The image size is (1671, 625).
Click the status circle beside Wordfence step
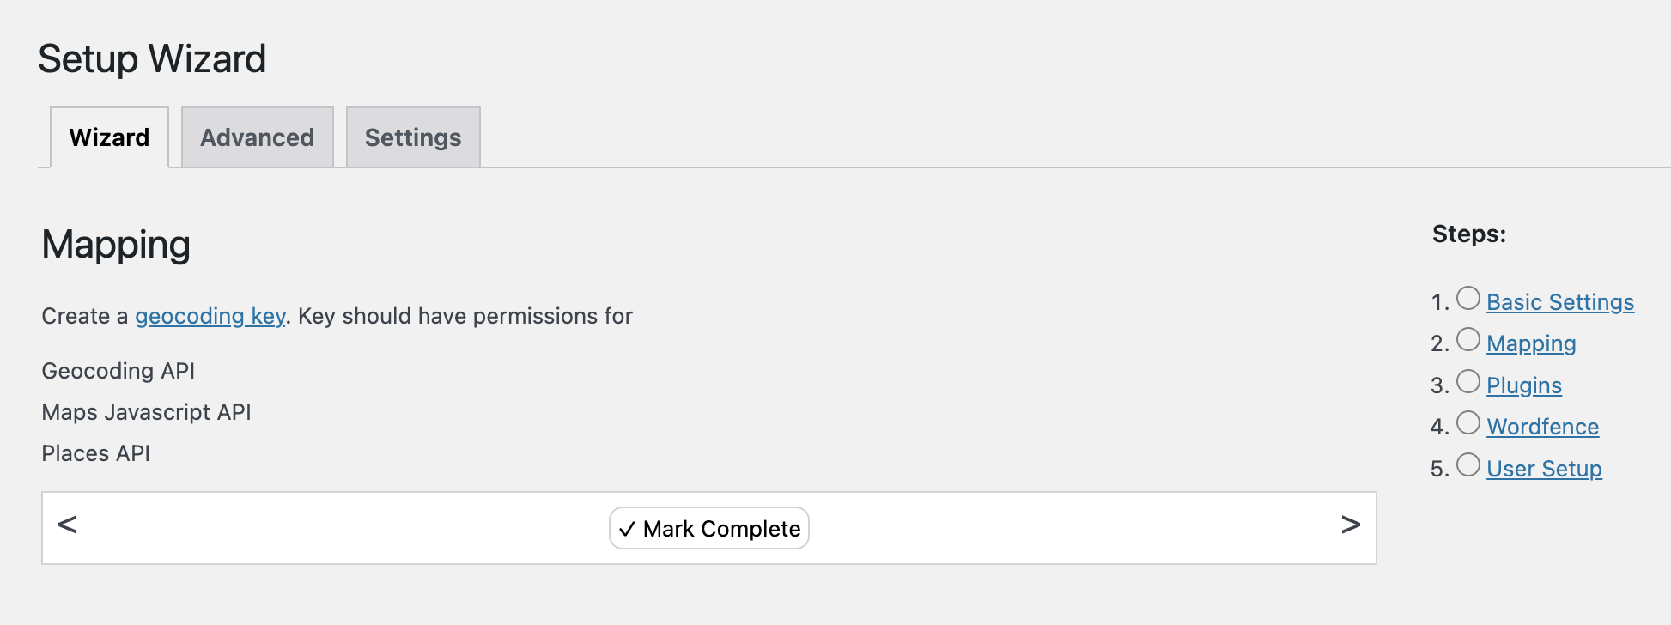(x=1468, y=422)
